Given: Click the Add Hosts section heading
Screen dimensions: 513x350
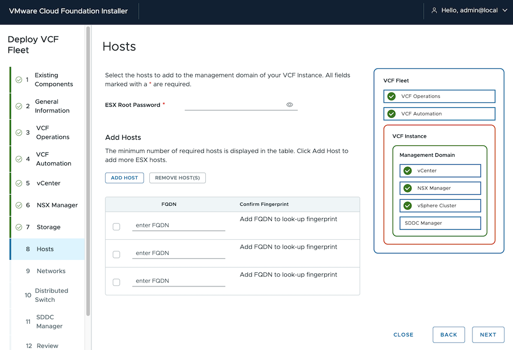Looking at the screenshot, I should click(x=123, y=137).
